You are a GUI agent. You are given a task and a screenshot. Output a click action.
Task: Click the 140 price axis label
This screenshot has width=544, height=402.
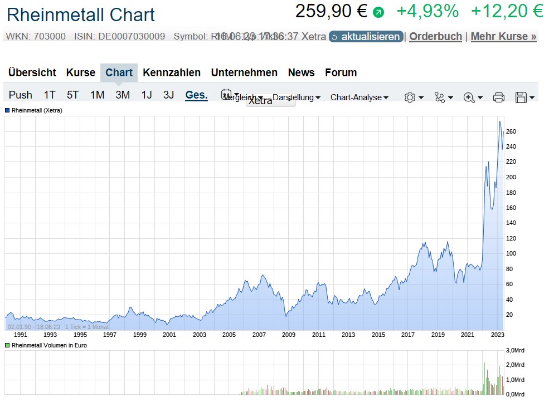[x=511, y=223]
